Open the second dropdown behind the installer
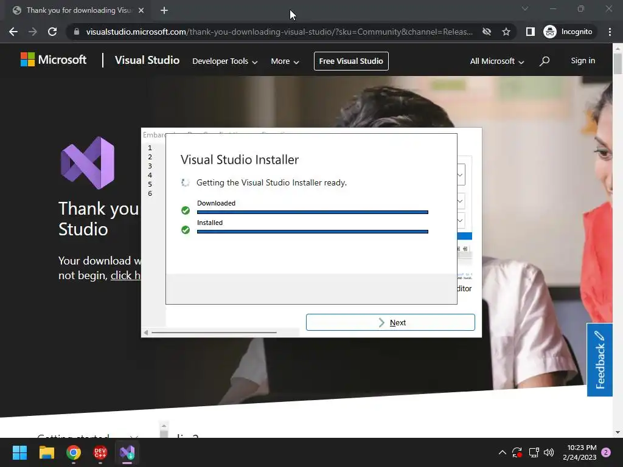623x467 pixels. pos(461,201)
